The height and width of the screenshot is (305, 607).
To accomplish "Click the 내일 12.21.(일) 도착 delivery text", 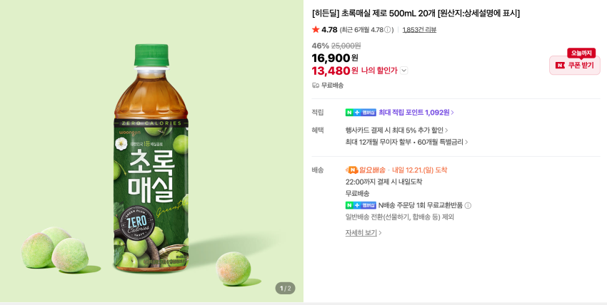I will [x=420, y=170].
